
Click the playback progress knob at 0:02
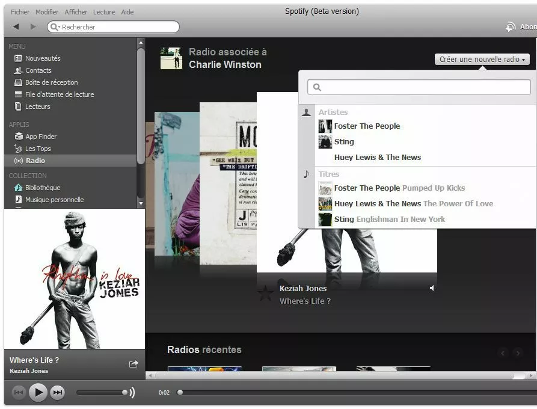pyautogui.click(x=180, y=392)
